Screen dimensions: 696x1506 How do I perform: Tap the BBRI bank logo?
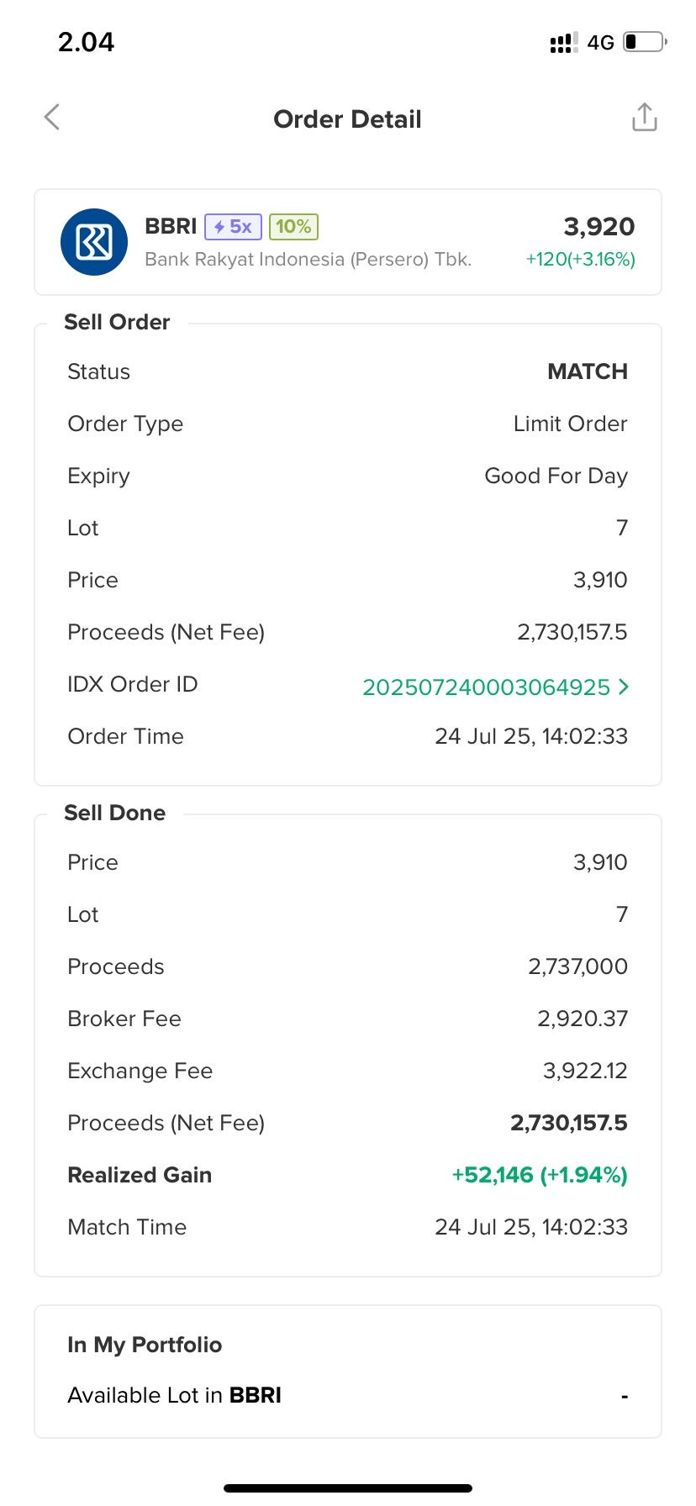[94, 242]
